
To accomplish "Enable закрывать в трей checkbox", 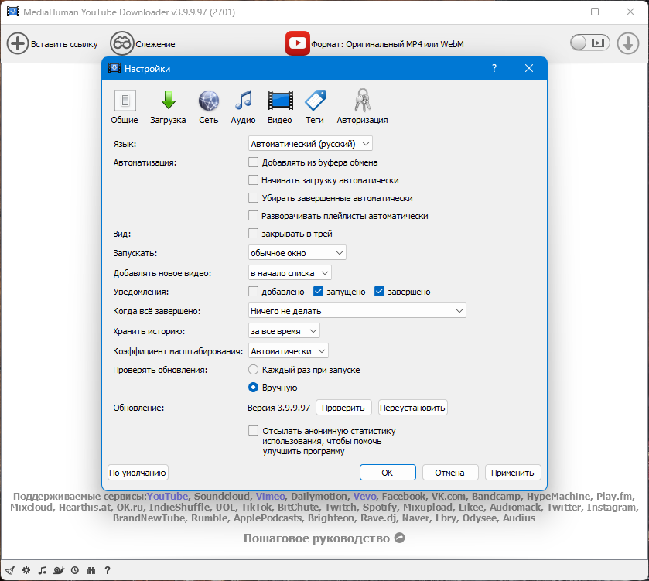I will (x=253, y=234).
